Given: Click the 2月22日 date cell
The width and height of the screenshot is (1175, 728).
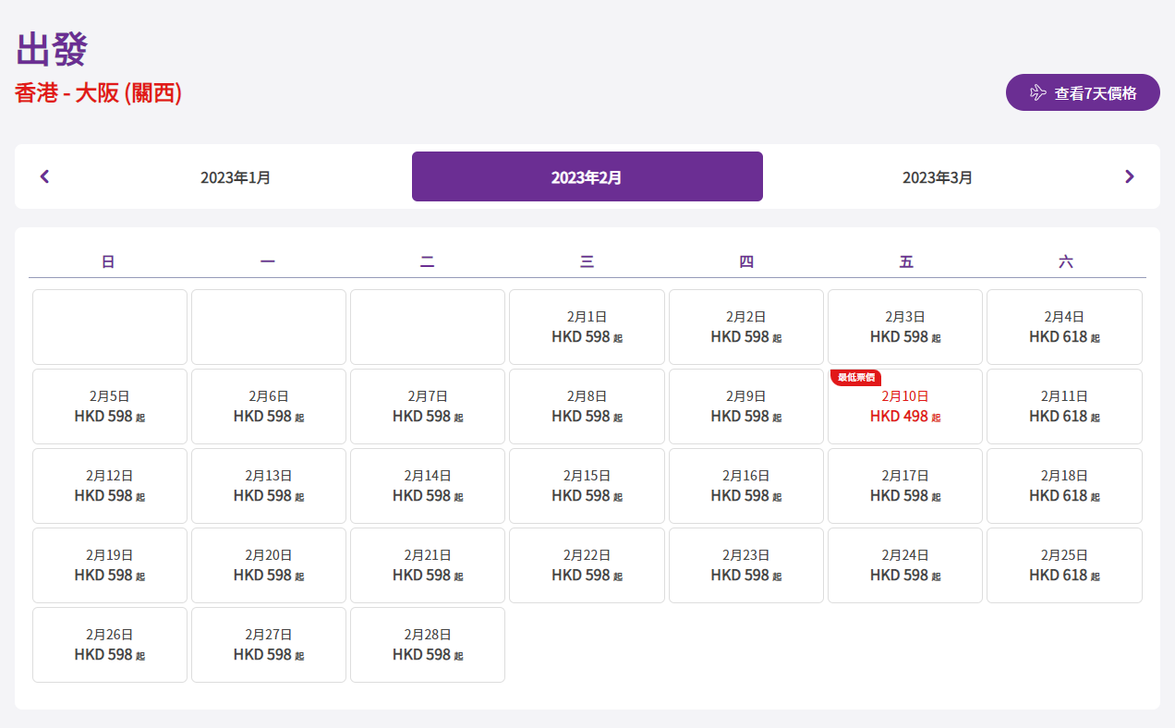Looking at the screenshot, I should click(587, 565).
